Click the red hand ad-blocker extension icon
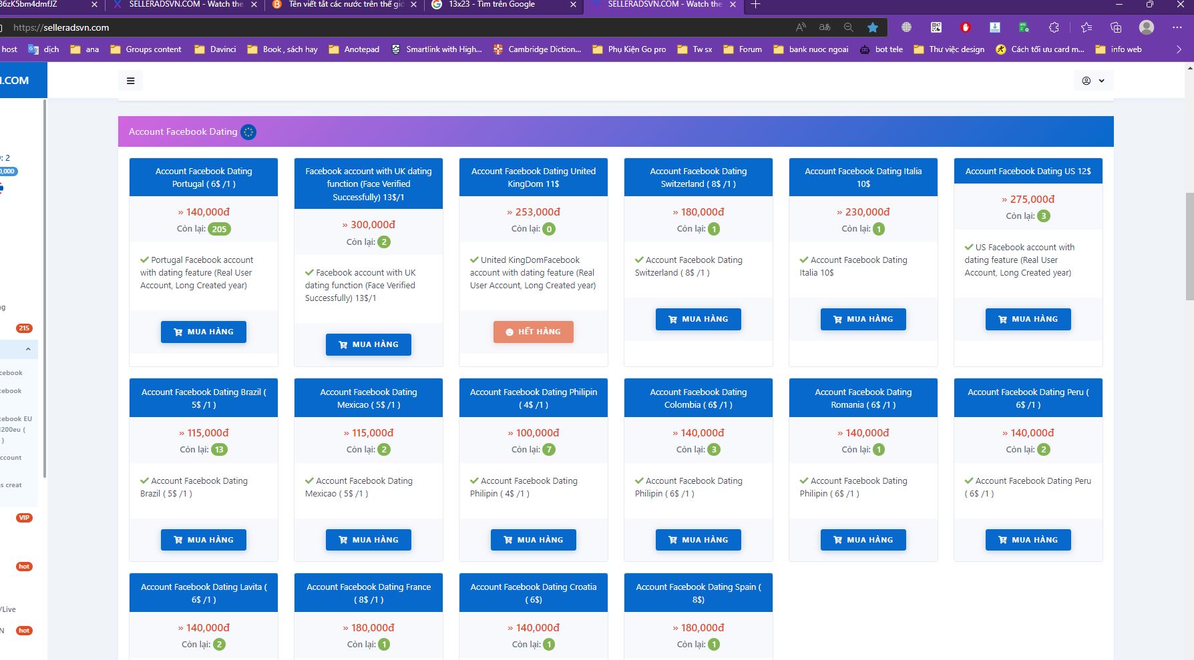The image size is (1194, 660). coord(965,27)
